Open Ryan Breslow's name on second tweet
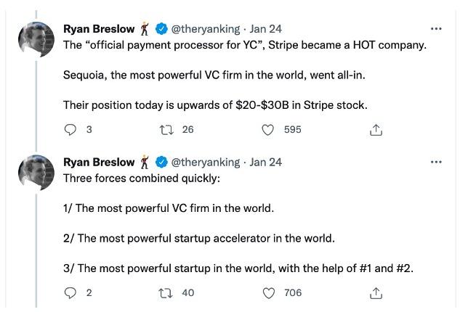This screenshot has width=460, height=312. click(x=99, y=162)
